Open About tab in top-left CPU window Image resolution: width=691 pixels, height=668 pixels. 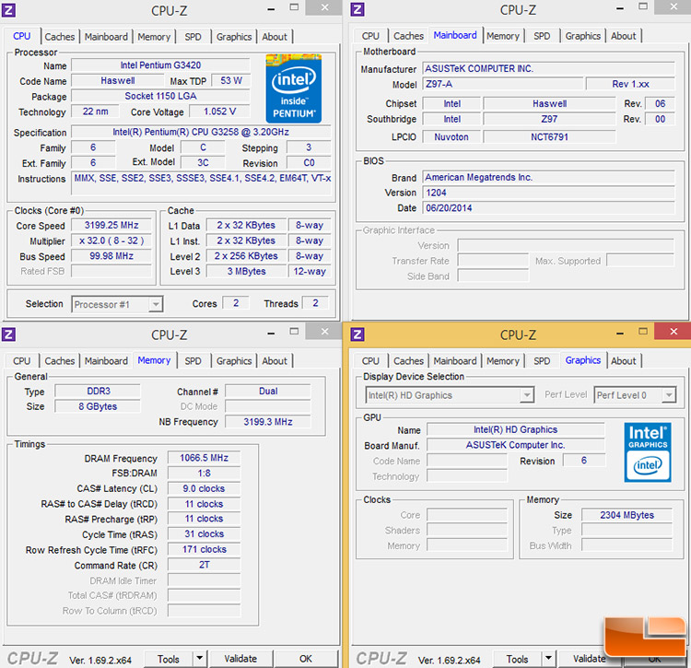(x=275, y=37)
